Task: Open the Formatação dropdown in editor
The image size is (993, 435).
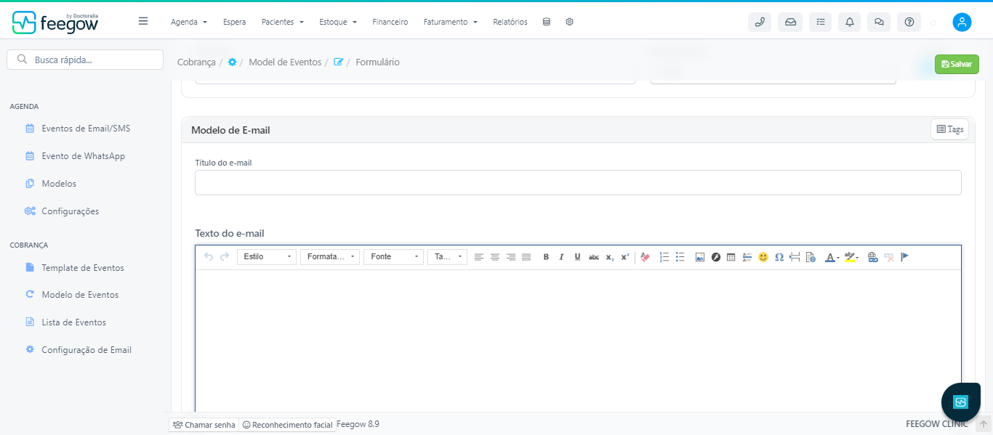Action: tap(330, 257)
